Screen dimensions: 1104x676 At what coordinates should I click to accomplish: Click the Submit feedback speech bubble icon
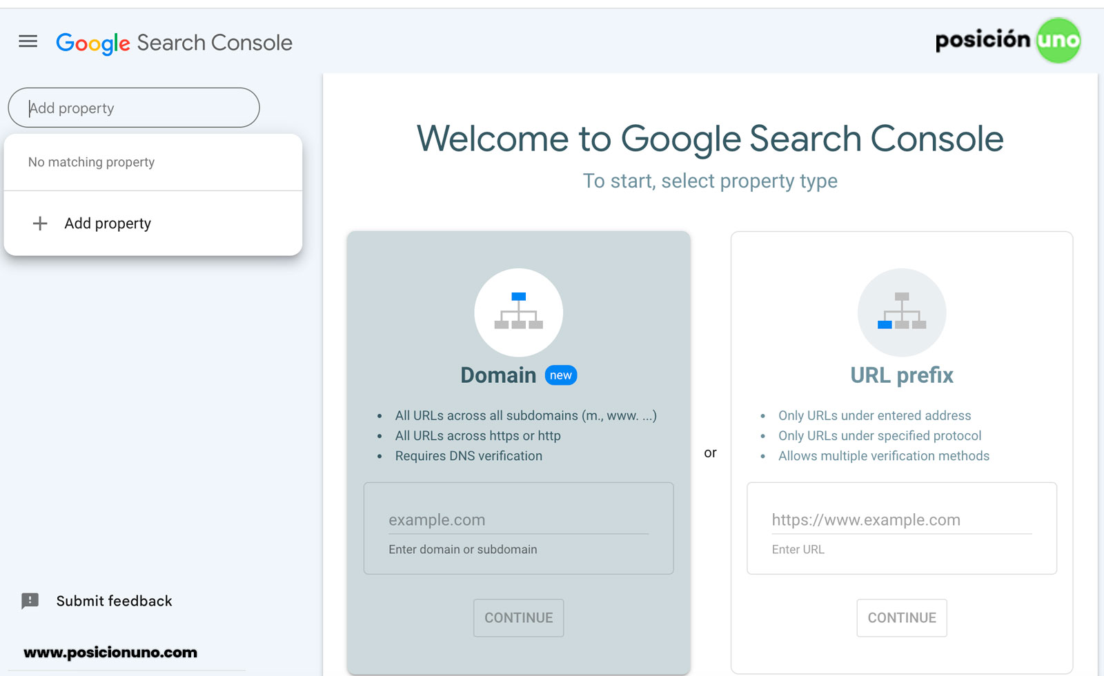pyautogui.click(x=30, y=601)
